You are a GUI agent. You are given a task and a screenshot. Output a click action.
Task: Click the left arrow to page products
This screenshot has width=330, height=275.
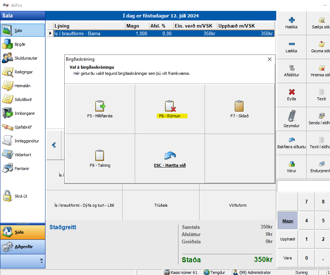pyautogui.click(x=54, y=145)
